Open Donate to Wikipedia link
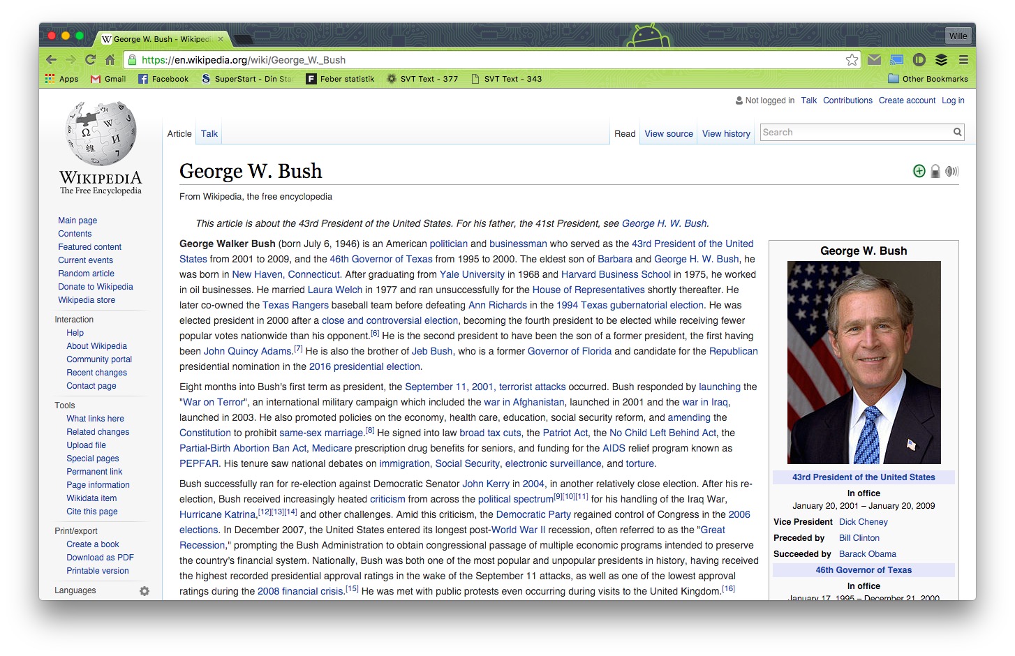Viewport: 1015px width, 656px height. pyautogui.click(x=96, y=287)
